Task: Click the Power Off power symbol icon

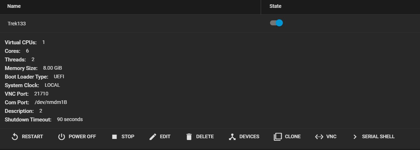Action: 61,136
